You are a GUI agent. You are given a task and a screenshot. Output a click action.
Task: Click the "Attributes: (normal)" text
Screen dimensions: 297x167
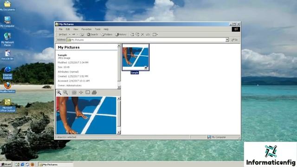coord(68,72)
